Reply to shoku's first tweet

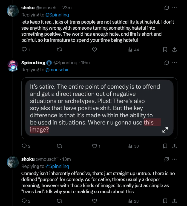24,50
